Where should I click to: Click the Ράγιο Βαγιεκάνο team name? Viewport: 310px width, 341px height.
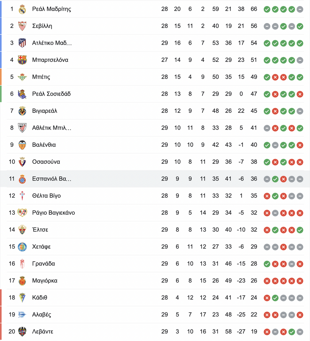coord(53,213)
